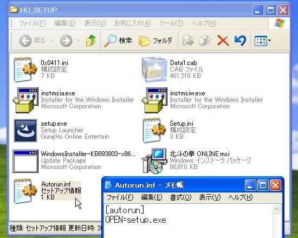The image size is (298, 238).
Task: Go back with the 戻る arrow icon
Action: [25, 41]
